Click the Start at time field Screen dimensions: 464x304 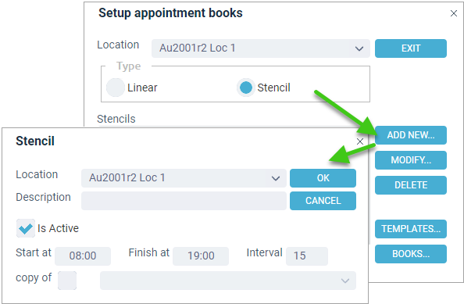tap(83, 256)
